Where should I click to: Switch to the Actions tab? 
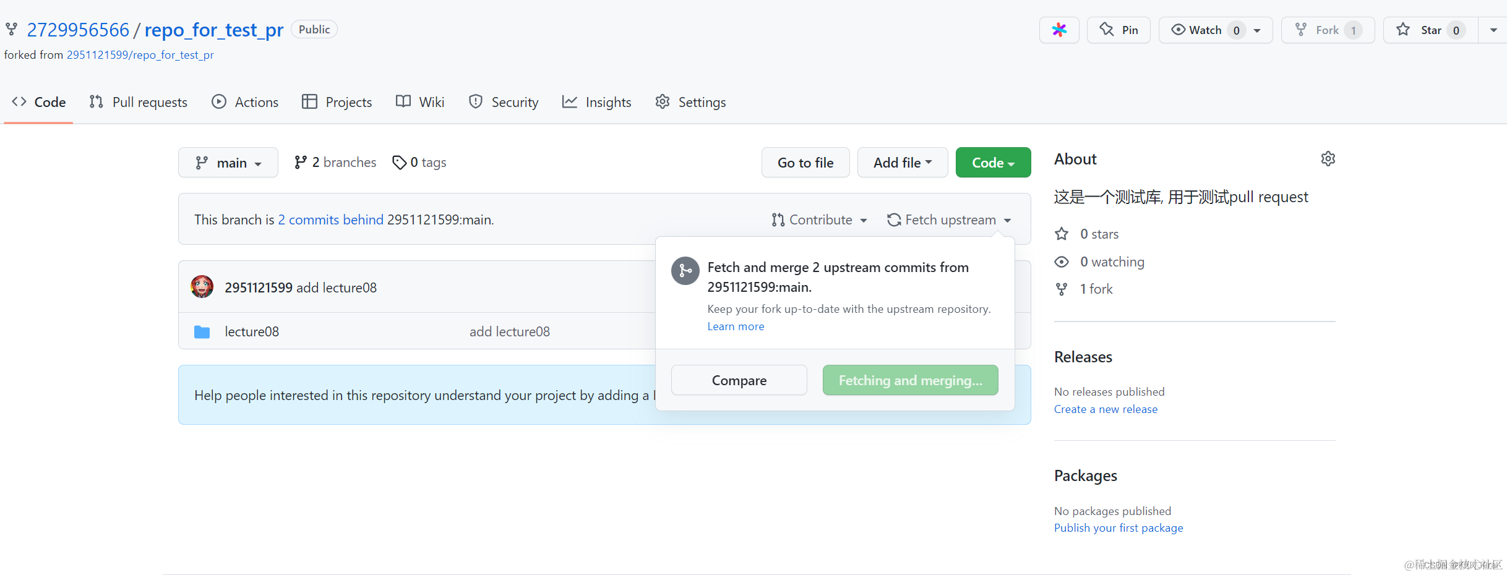245,102
